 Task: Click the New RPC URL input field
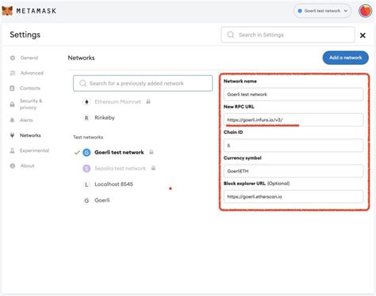294,120
